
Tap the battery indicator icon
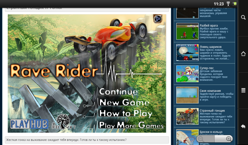click(234, 4)
